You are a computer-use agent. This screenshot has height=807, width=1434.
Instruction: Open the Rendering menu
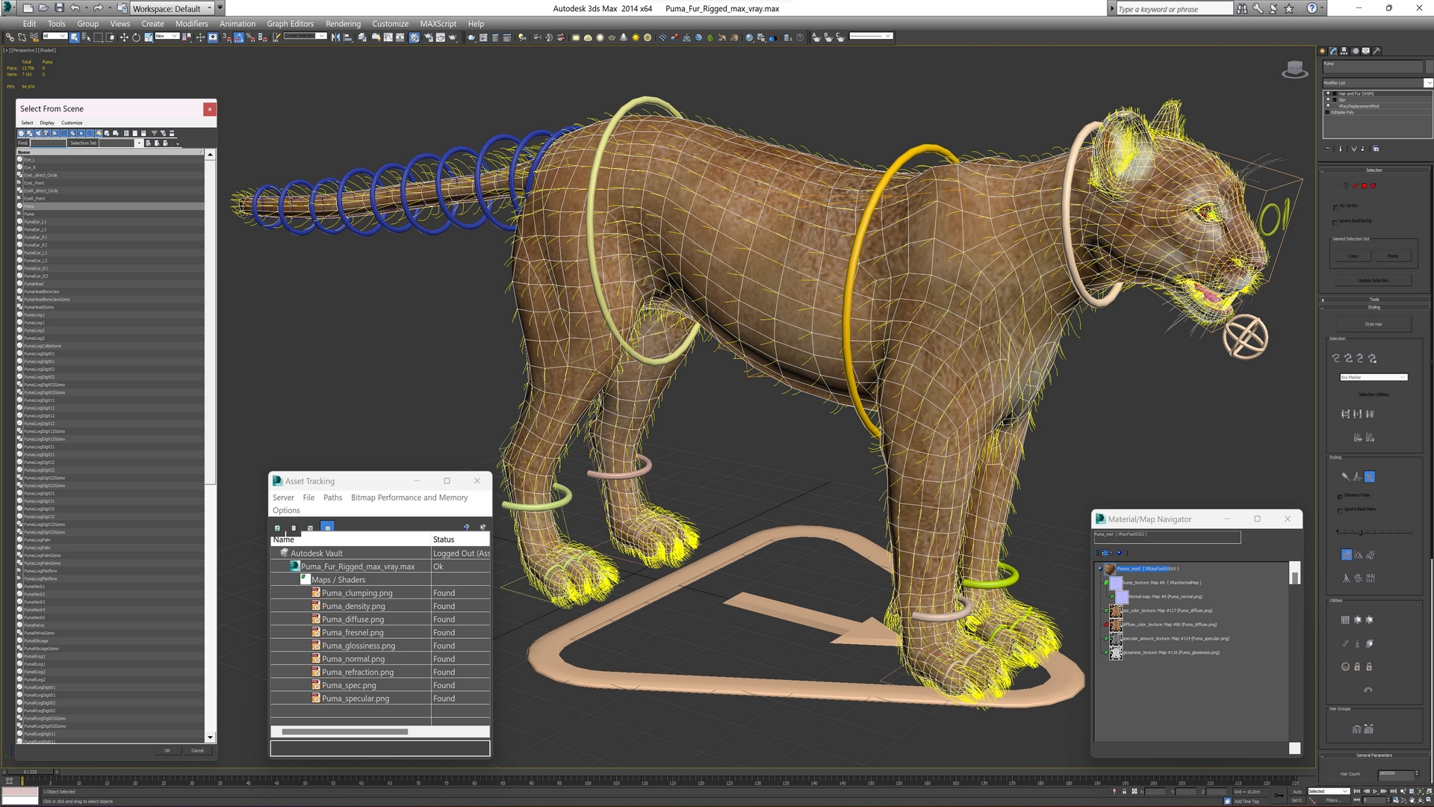(x=343, y=24)
